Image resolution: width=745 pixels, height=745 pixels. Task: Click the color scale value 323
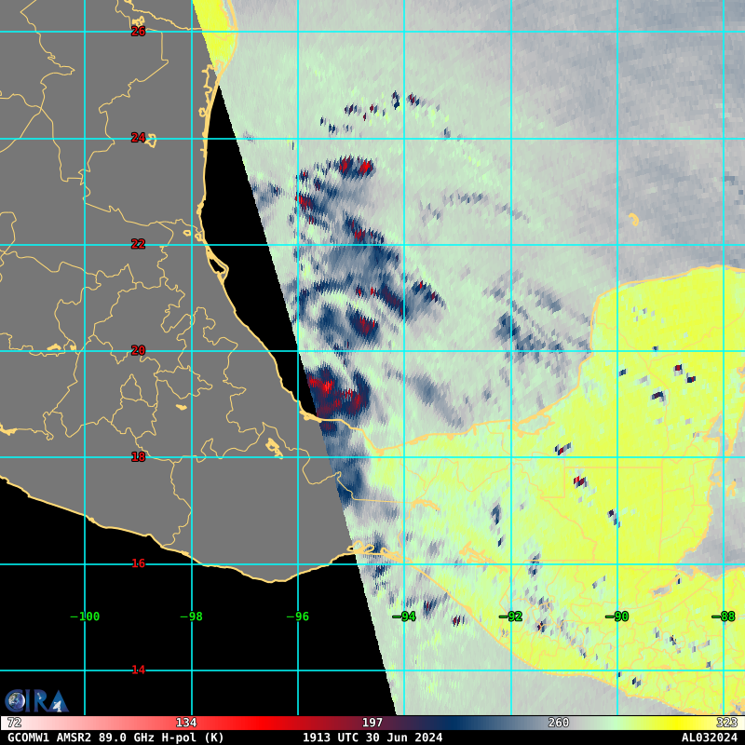coord(727,723)
